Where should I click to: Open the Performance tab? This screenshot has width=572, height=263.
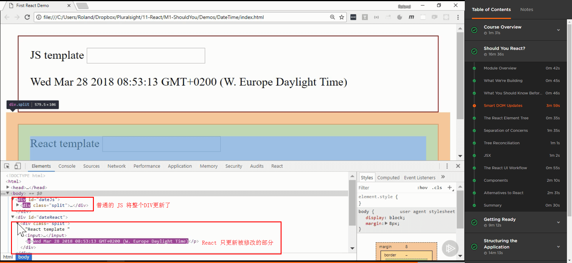click(x=147, y=166)
